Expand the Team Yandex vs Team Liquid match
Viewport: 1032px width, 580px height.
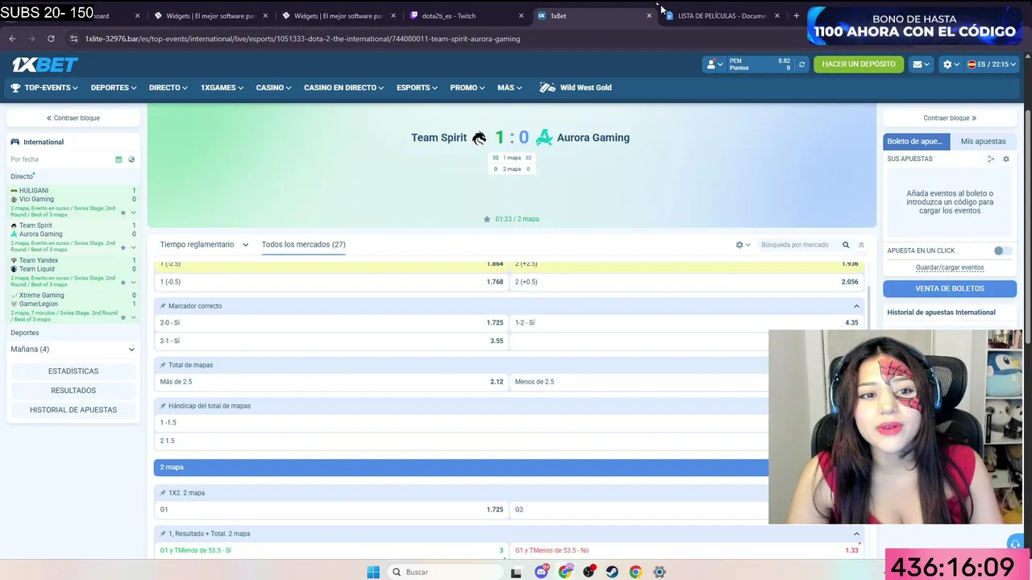133,283
